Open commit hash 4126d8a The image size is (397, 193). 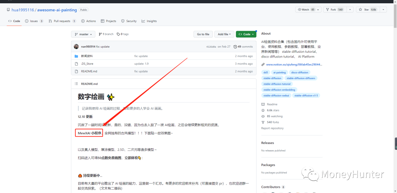211,47
